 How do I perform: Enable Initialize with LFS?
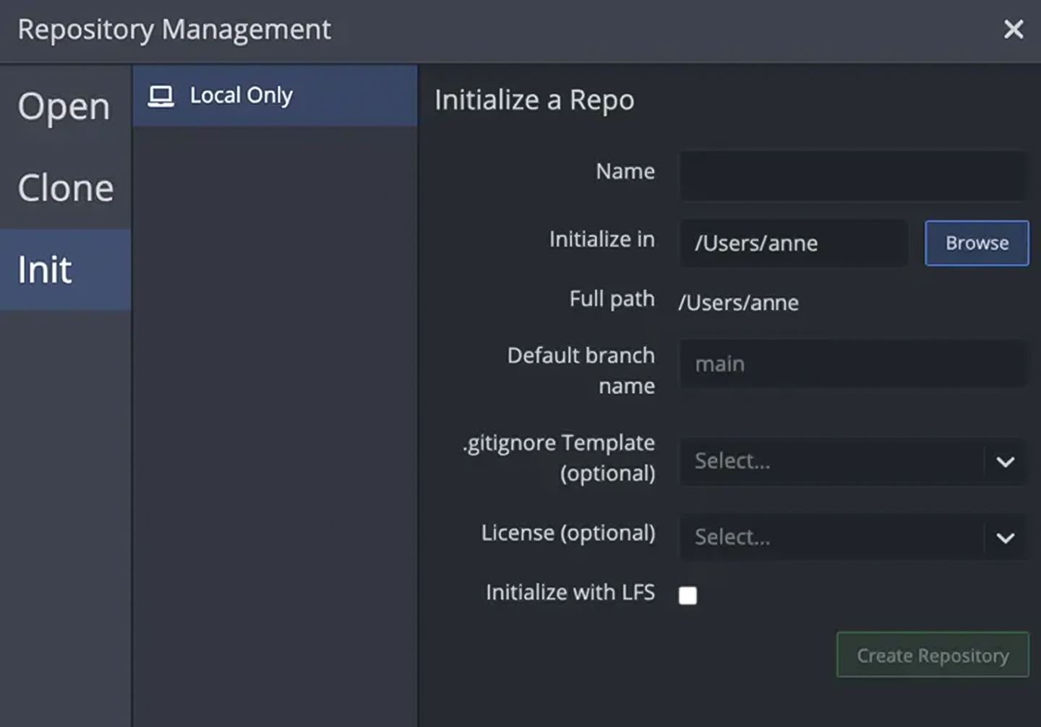(x=687, y=595)
